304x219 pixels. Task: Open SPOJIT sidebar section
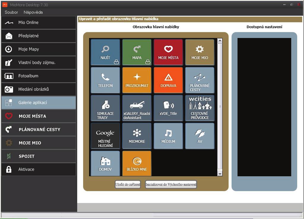(x=39, y=156)
